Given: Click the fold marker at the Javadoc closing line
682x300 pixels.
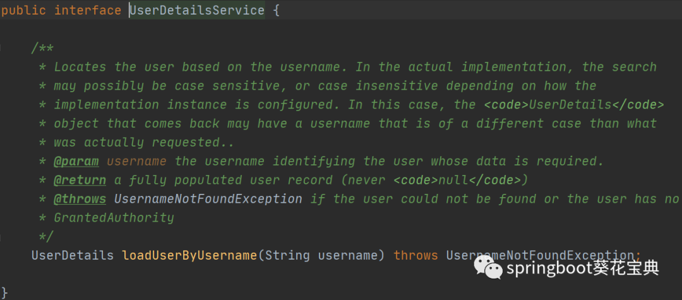Looking at the screenshot, I should (3, 237).
